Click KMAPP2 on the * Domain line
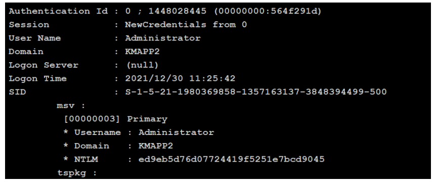 click(x=156, y=146)
